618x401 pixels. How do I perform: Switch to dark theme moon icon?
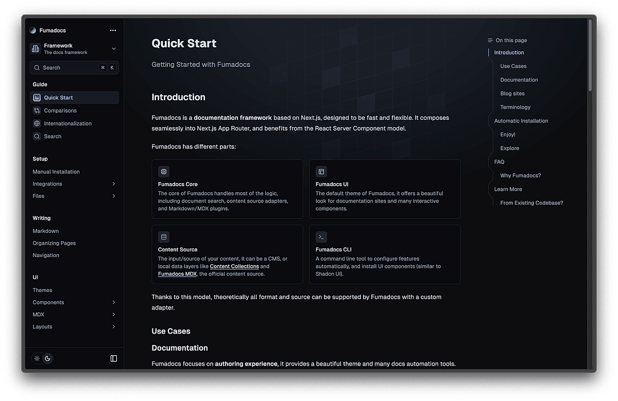tap(47, 358)
